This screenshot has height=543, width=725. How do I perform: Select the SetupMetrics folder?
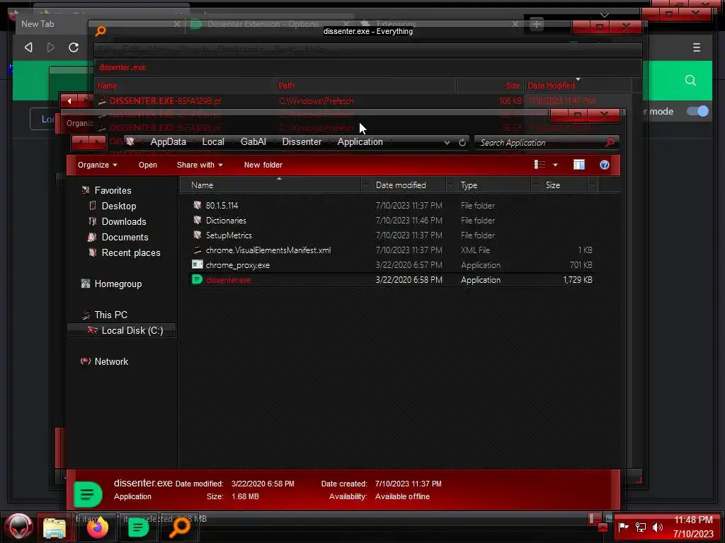(x=229, y=235)
